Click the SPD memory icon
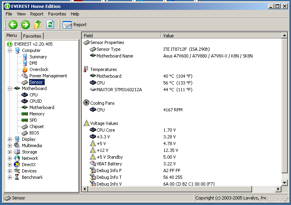 pos(25,120)
